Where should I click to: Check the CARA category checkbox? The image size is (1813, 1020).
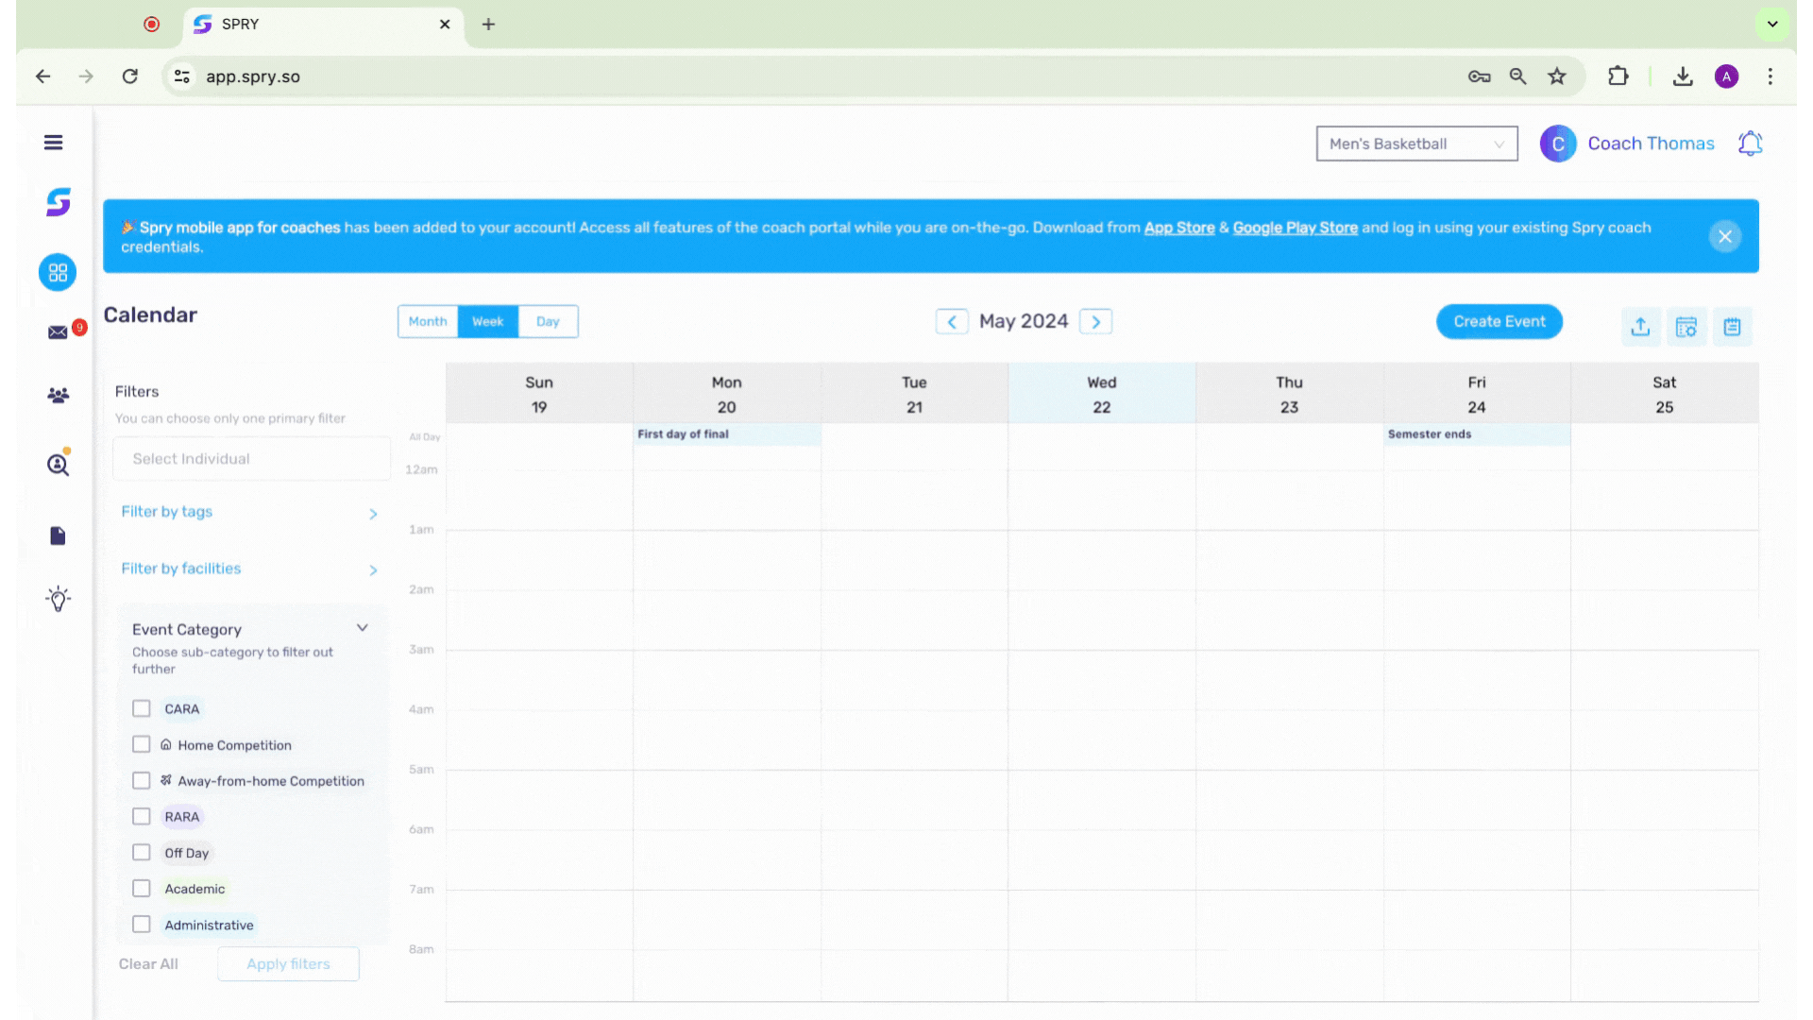click(142, 708)
